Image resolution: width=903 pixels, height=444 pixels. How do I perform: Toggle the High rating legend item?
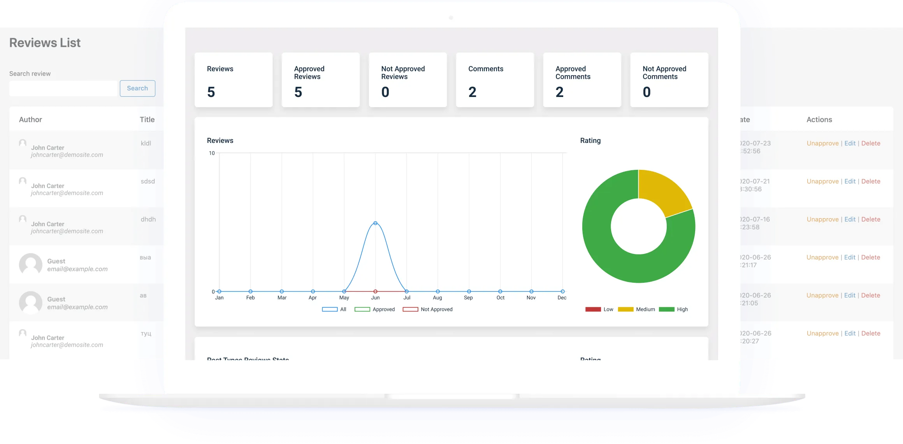673,309
